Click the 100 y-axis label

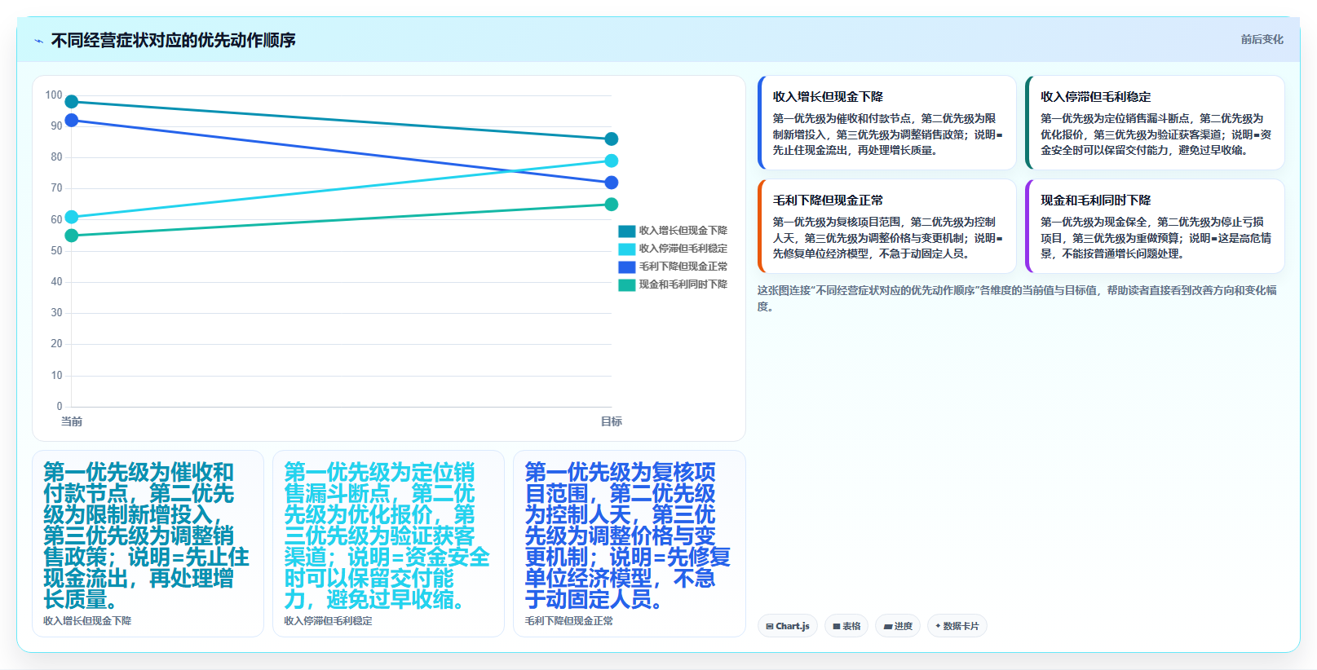pyautogui.click(x=54, y=95)
